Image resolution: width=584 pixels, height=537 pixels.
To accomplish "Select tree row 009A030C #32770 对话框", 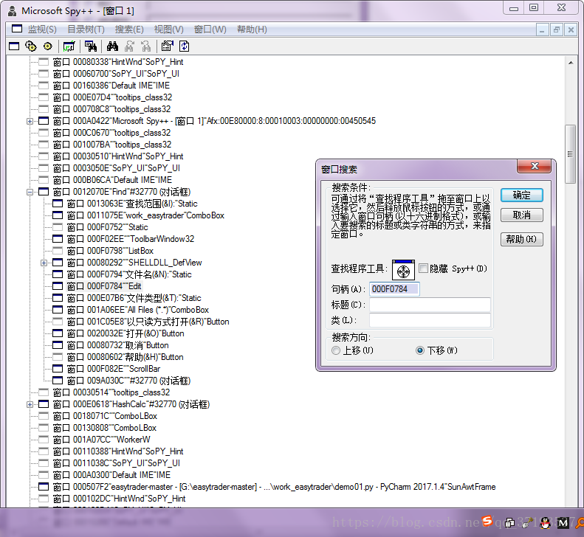I will tap(129, 381).
